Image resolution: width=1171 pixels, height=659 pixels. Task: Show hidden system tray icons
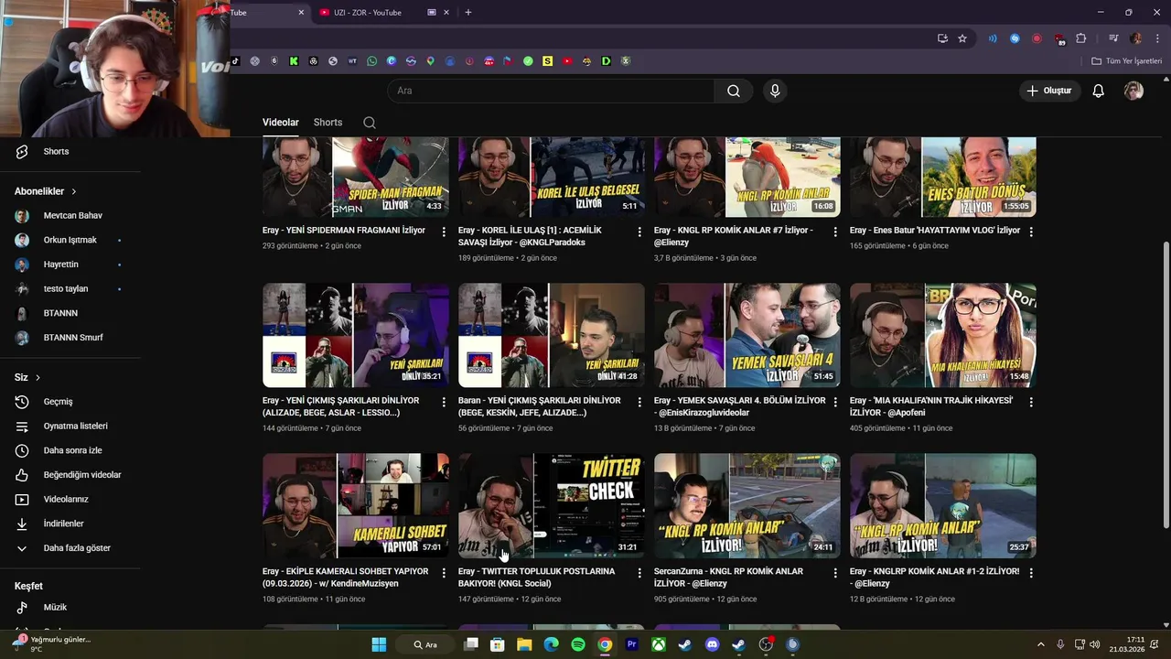1040,644
